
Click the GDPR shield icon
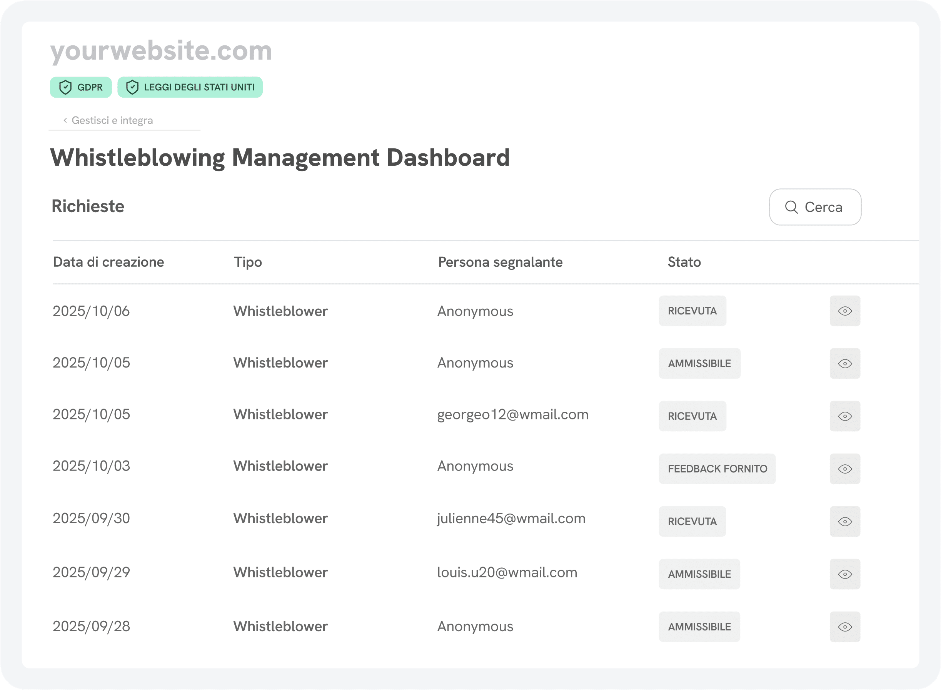65,87
